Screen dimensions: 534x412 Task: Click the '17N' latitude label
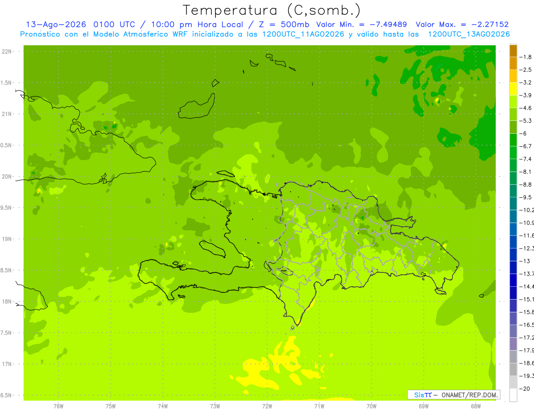click(7, 364)
